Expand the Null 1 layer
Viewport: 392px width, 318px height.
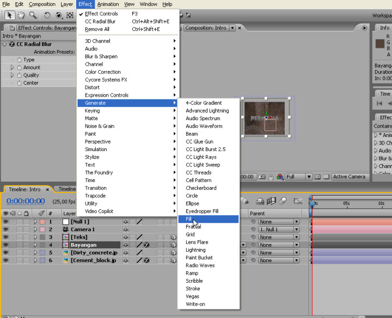(x=35, y=222)
